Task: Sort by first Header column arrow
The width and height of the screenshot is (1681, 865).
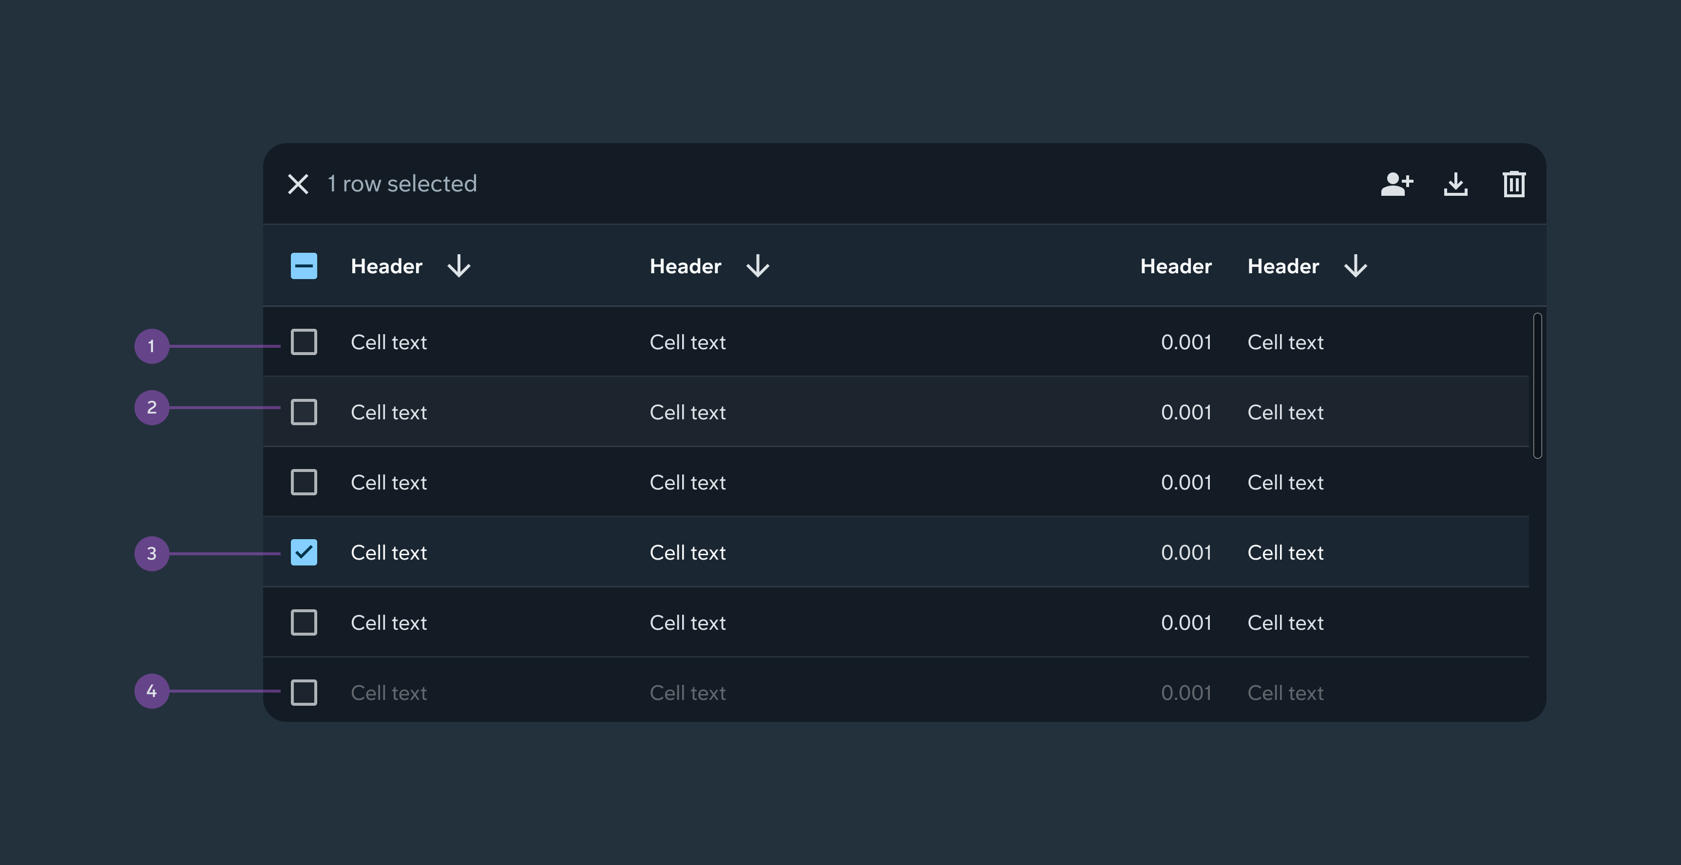Action: click(x=459, y=266)
